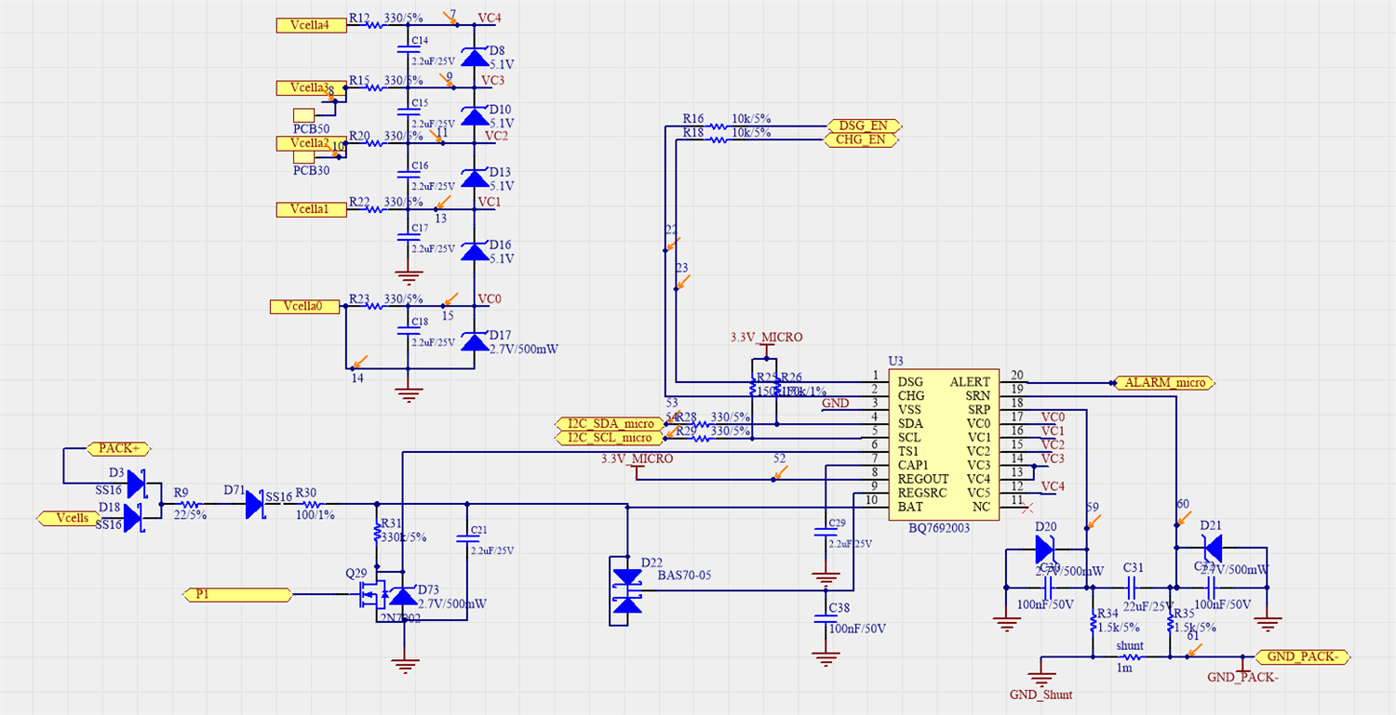Select capacitor C14 symbol
This screenshot has height=715, width=1396.
pos(408,48)
